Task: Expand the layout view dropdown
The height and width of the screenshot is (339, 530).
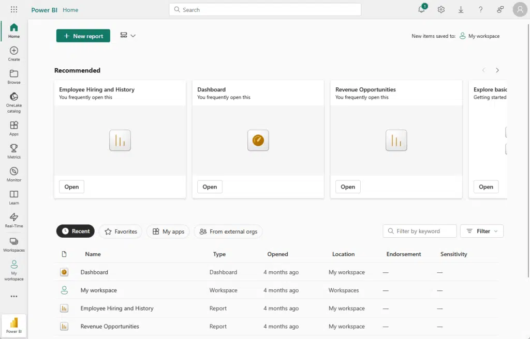Action: coord(128,36)
